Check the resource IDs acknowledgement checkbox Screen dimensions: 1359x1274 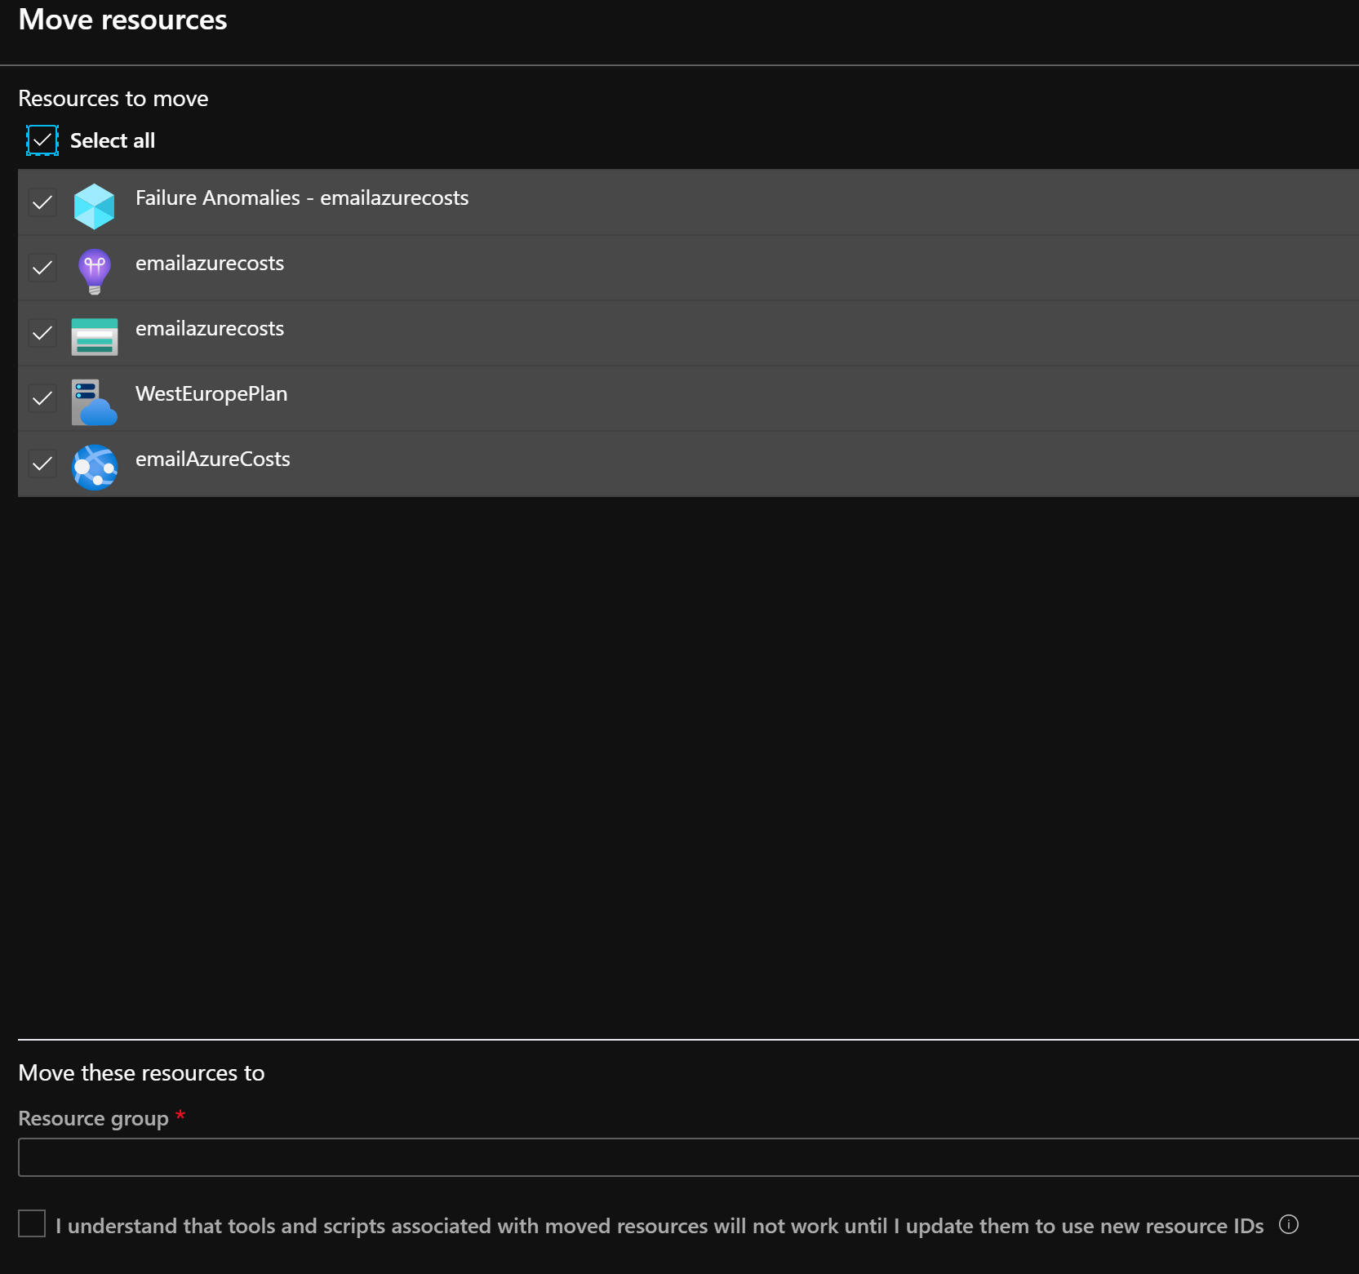(32, 1223)
